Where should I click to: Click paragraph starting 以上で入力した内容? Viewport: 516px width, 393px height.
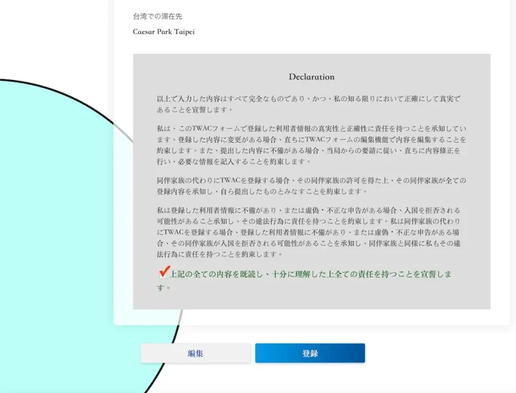click(308, 104)
